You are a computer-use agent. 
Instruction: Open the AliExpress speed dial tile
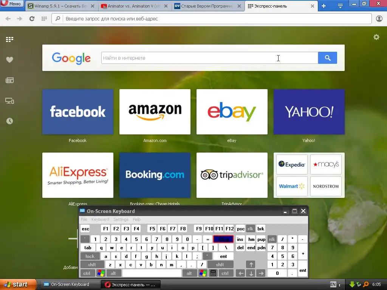(78, 175)
